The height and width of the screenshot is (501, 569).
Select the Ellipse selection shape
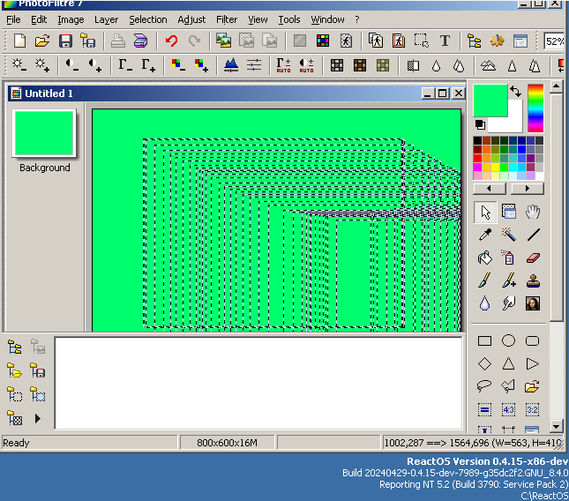[509, 340]
